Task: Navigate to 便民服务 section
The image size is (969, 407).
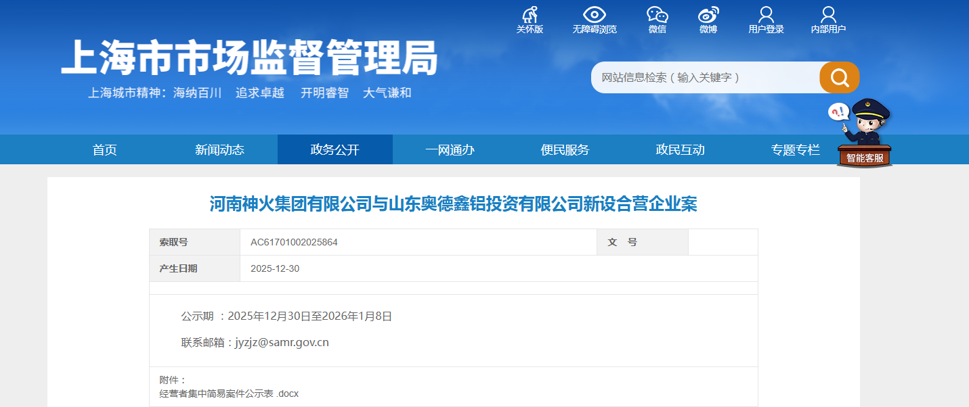Action: pos(565,150)
